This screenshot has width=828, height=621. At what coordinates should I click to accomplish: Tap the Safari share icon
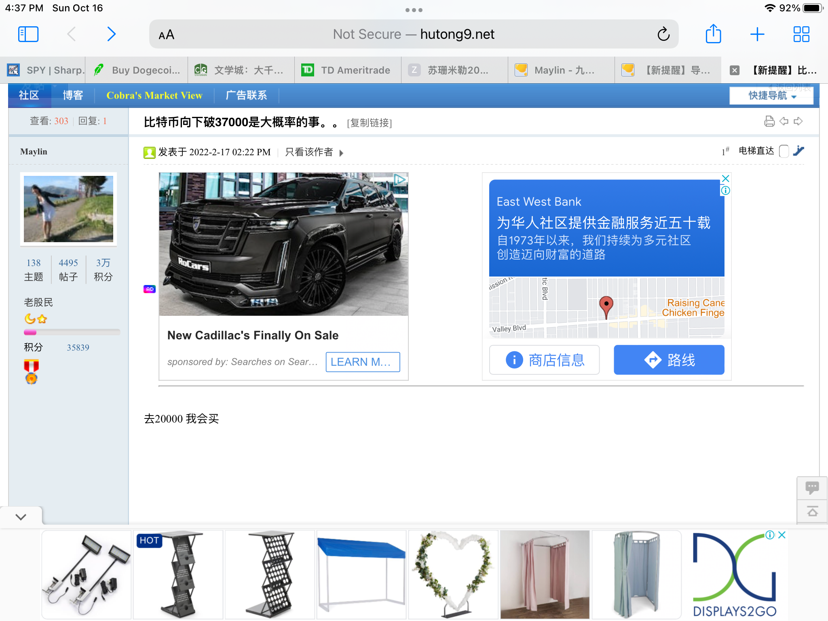713,34
